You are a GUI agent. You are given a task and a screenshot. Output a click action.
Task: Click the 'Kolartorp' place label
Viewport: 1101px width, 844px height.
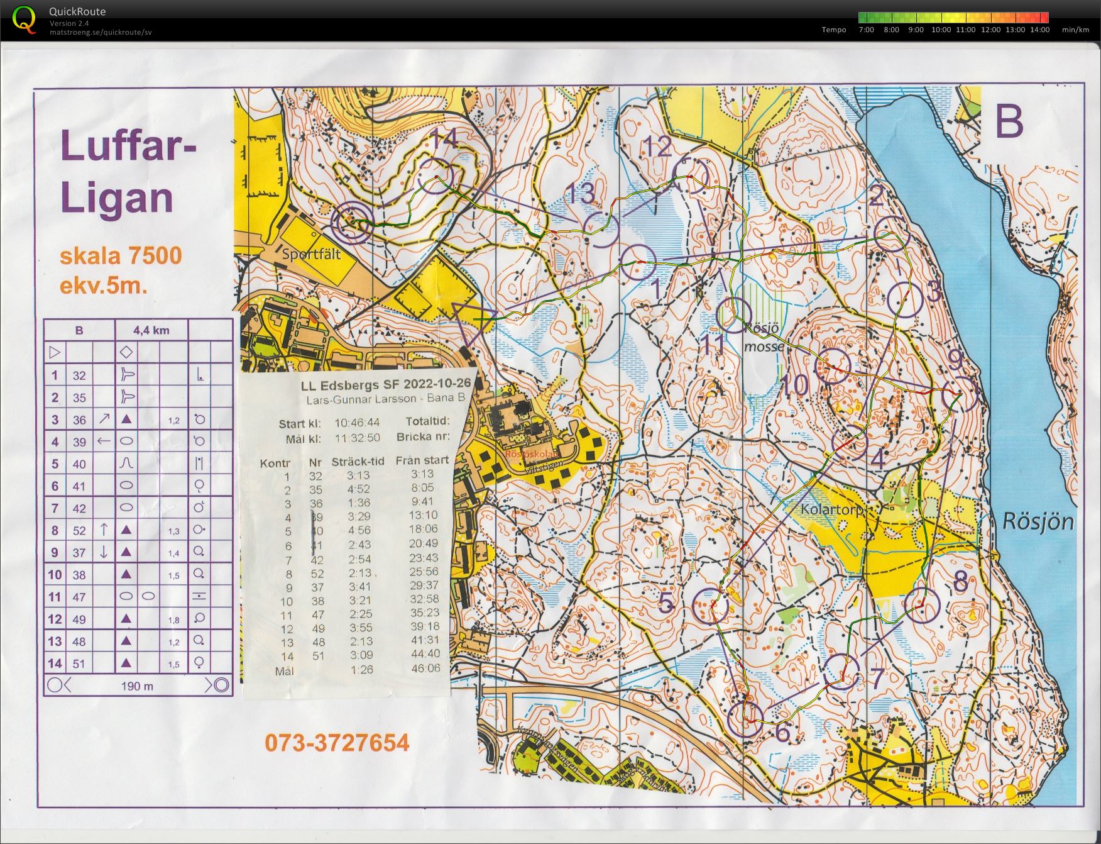point(833,509)
